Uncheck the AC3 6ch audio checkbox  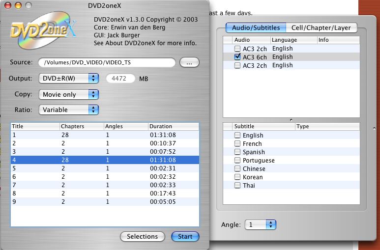pos(237,57)
